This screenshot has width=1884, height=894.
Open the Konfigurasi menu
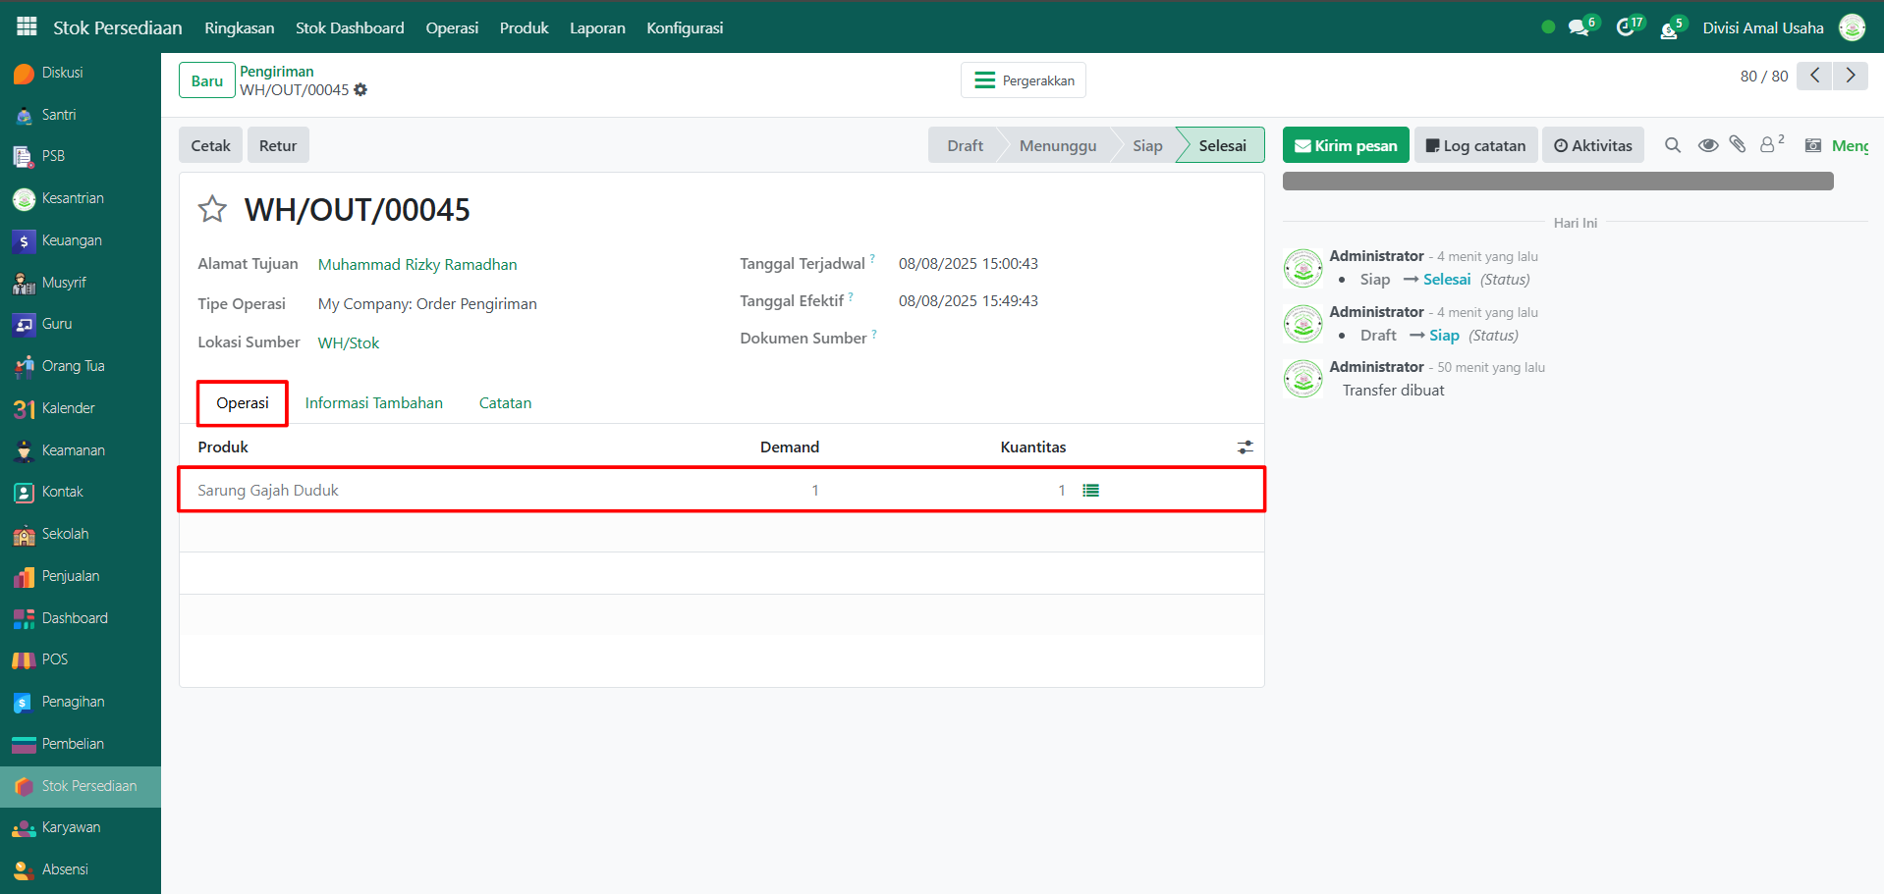[x=685, y=27]
